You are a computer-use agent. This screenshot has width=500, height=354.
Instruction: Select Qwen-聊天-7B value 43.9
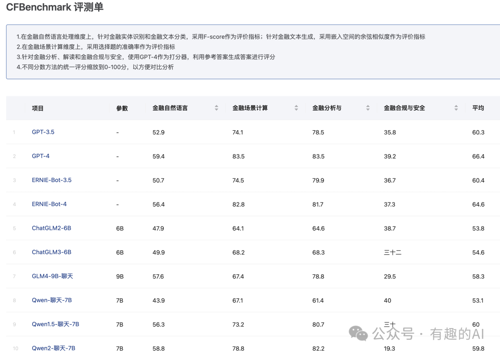(x=158, y=300)
